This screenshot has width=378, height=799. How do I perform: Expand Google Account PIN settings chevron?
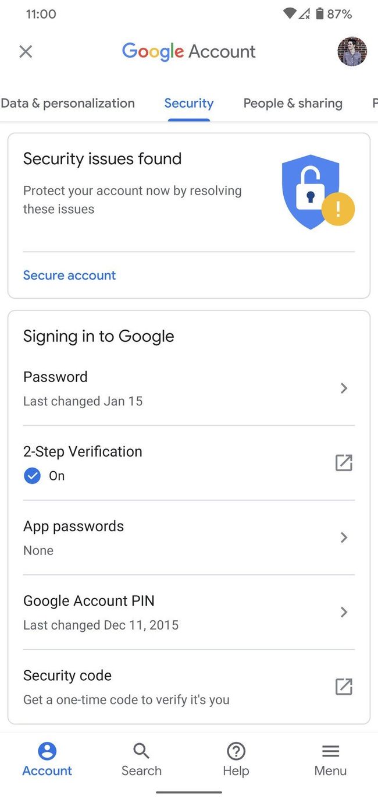(344, 612)
